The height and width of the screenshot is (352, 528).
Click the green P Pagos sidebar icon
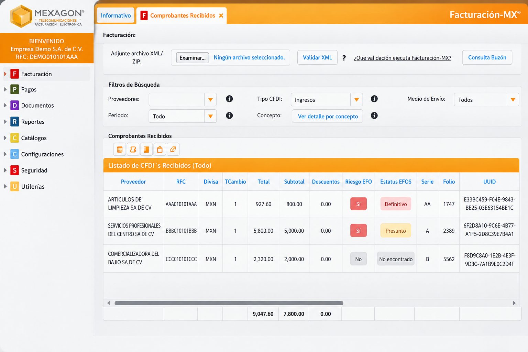14,89
